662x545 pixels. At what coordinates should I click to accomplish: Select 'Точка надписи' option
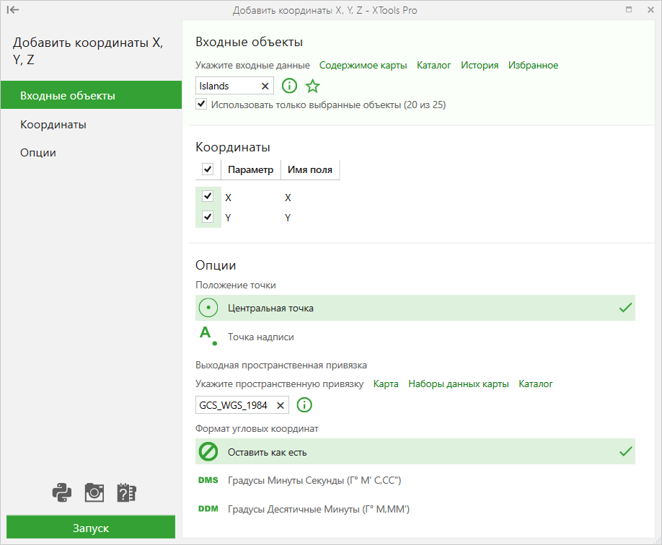[415, 337]
